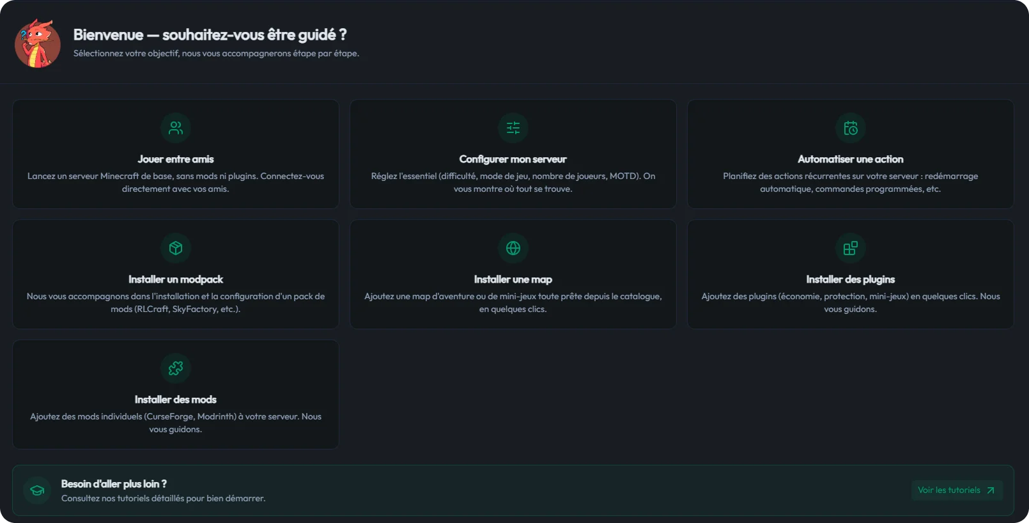Pick the Automatiser une action heading
This screenshot has height=523, width=1029.
tap(851, 159)
